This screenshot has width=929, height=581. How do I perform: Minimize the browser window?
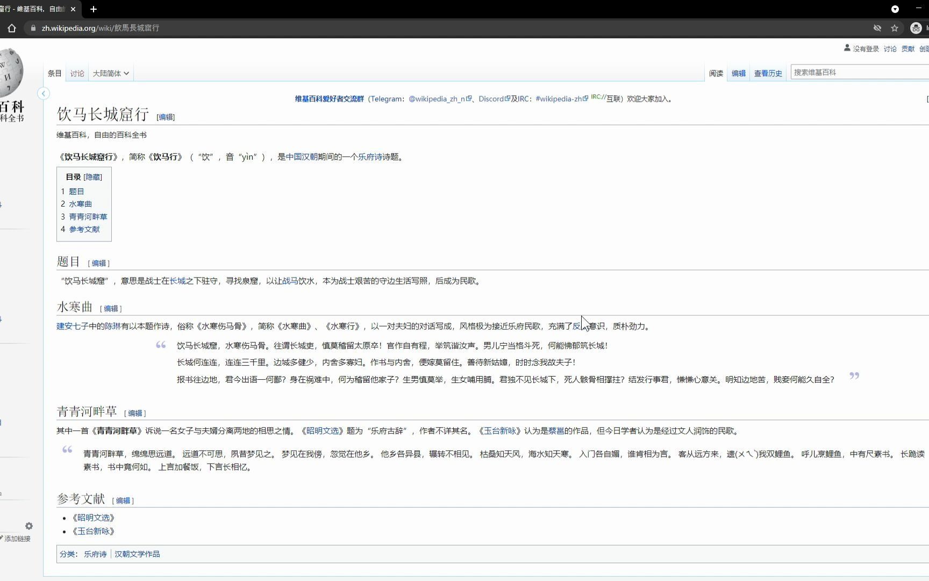coord(918,9)
